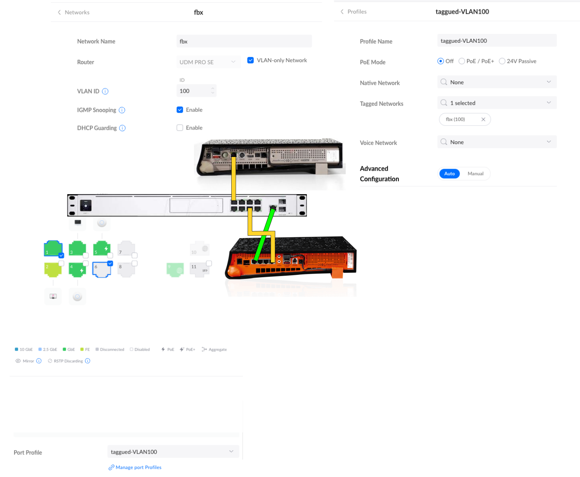Viewport: 580px width, 477px height.
Task: Select switch port 5 with PoE icon
Action: coord(102,249)
